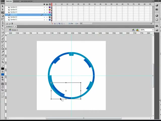This screenshot has width=161, height=121.
Task: Click the purple outline swatch of Symbol 6
Action: (50, 7)
